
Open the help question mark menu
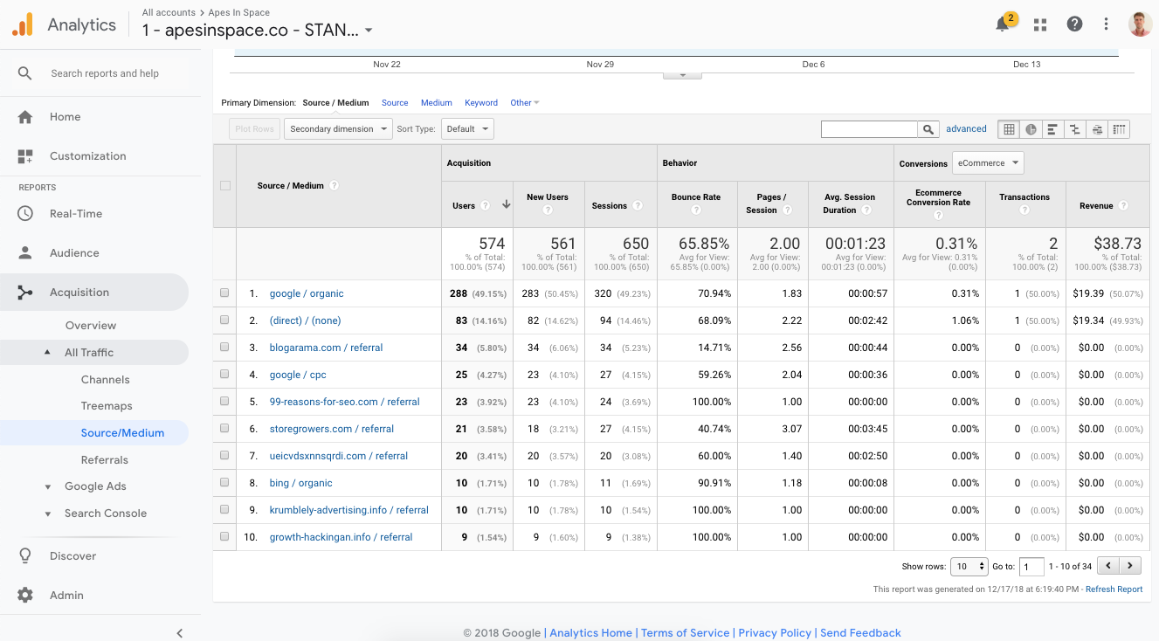pos(1075,24)
